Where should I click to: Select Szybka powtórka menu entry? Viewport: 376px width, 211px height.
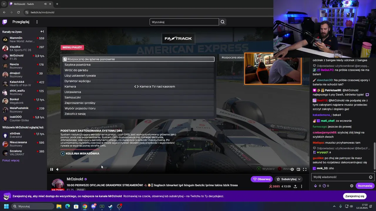pyautogui.click(x=139, y=65)
